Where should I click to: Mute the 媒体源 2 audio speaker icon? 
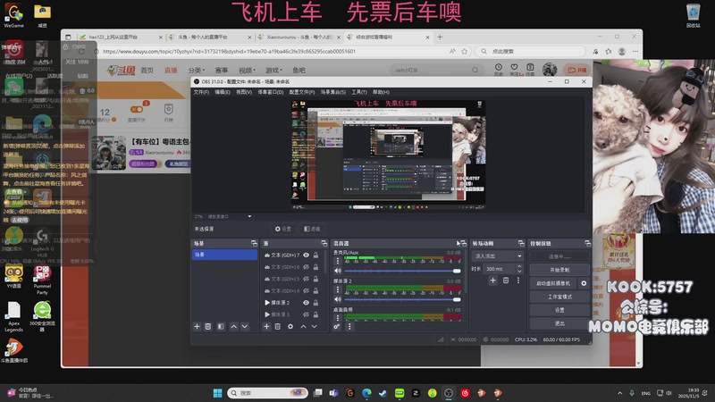coord(338,299)
